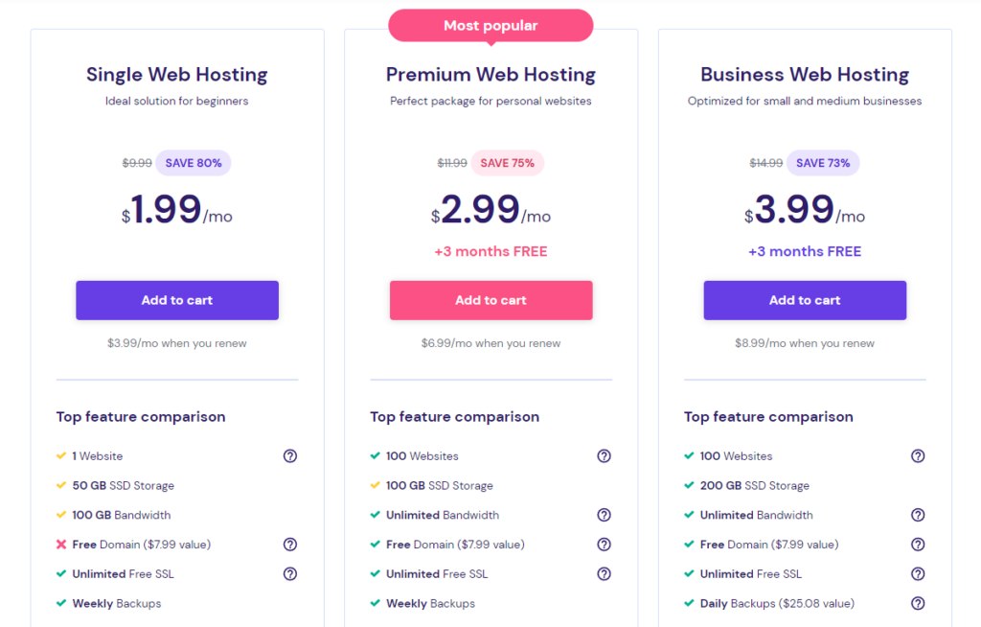Viewport: 981px width, 627px height.
Task: Click the Most popular badge
Action: tap(490, 26)
